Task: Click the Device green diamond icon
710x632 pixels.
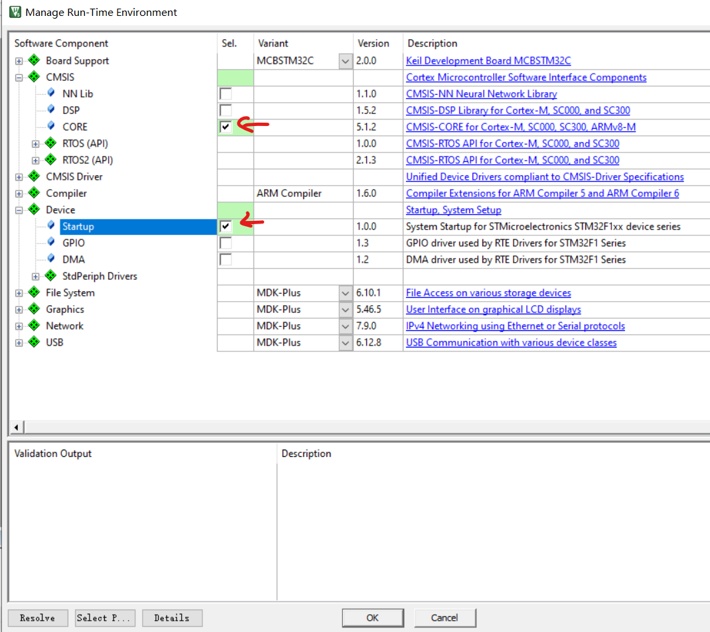Action: (34, 210)
